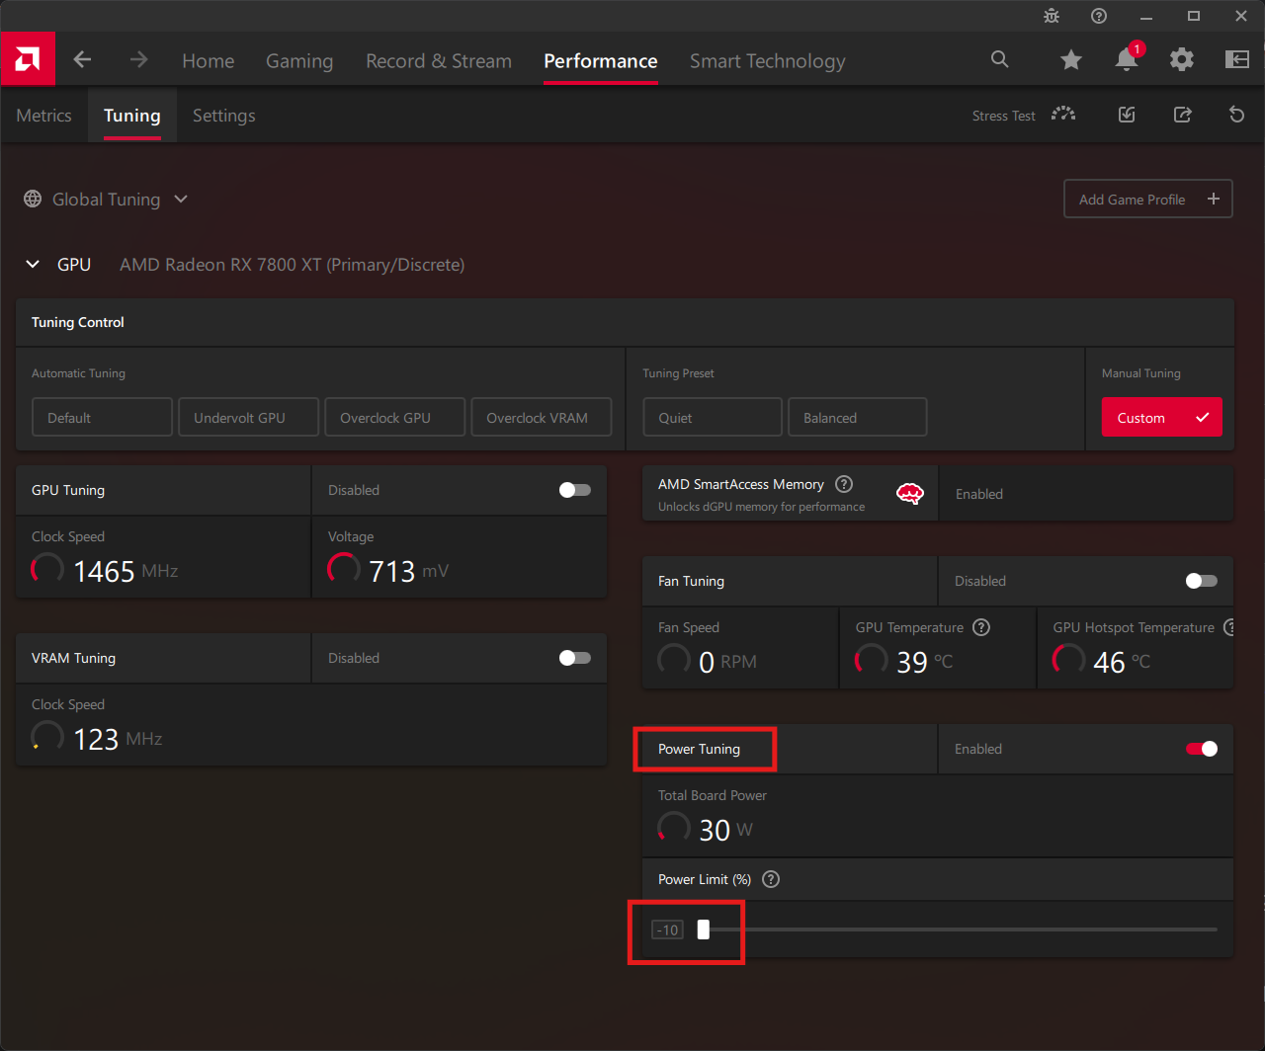The height and width of the screenshot is (1051, 1265).
Task: Select the Overclock GPU button
Action: point(394,417)
